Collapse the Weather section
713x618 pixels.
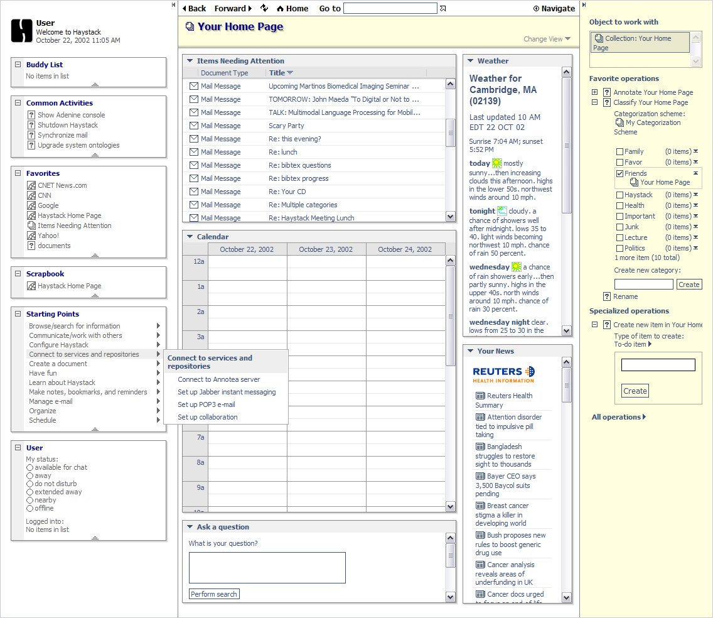click(x=470, y=60)
